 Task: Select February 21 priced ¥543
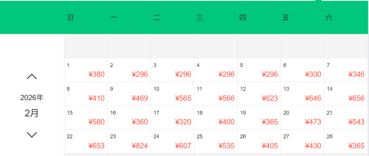point(346,118)
